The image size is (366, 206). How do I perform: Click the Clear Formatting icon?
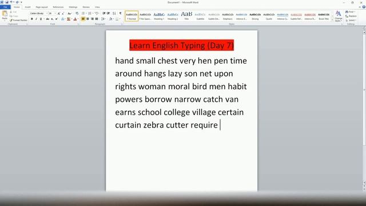pyautogui.click(x=77, y=14)
